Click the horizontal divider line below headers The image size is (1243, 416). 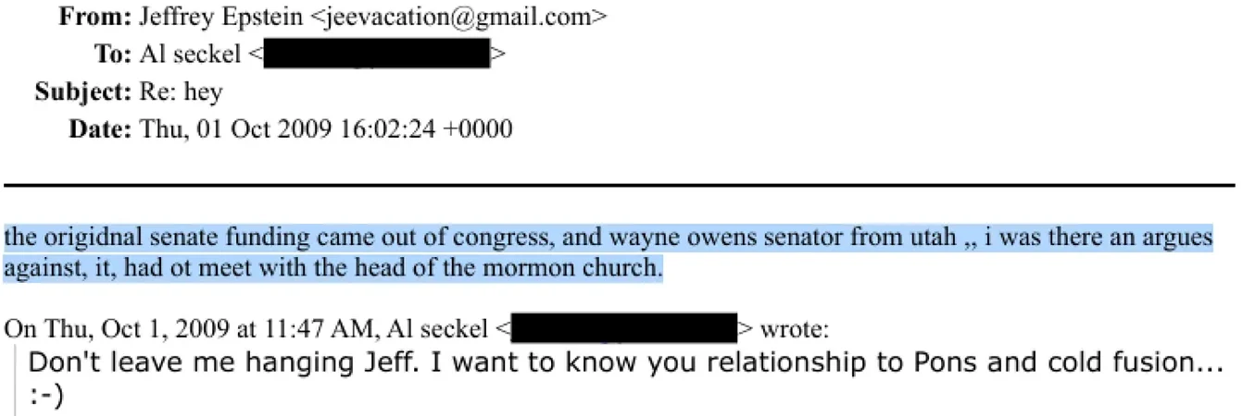pyautogui.click(x=621, y=186)
